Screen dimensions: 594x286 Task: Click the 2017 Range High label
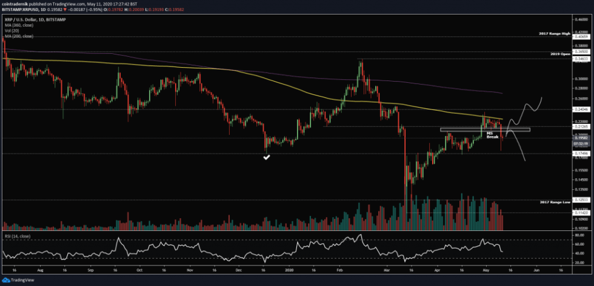tap(554, 33)
